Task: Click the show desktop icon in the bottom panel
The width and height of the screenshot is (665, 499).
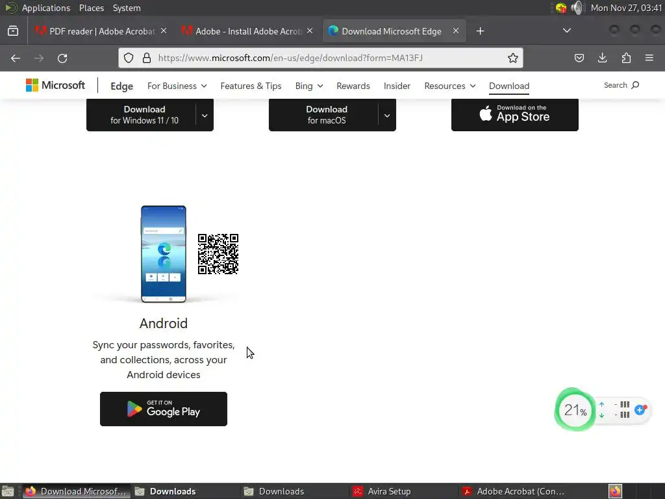Action: click(8, 491)
